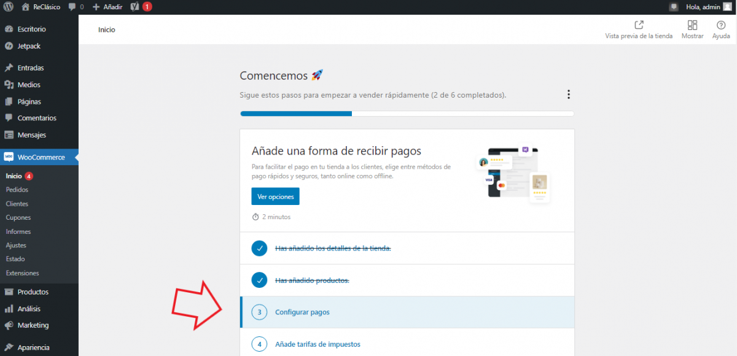This screenshot has width=737, height=356.
Task: Select step 3 Configurar pagos
Action: point(302,312)
